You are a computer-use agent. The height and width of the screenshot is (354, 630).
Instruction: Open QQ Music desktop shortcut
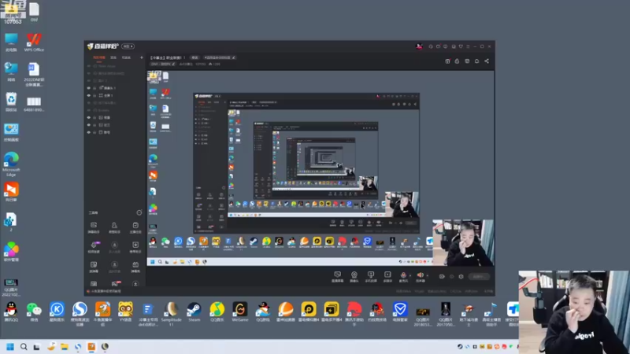click(x=217, y=312)
